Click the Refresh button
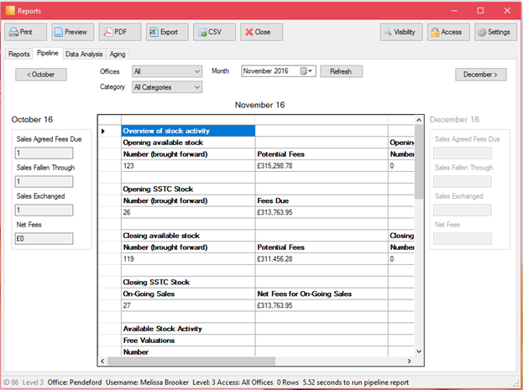523x390 pixels. click(x=341, y=71)
